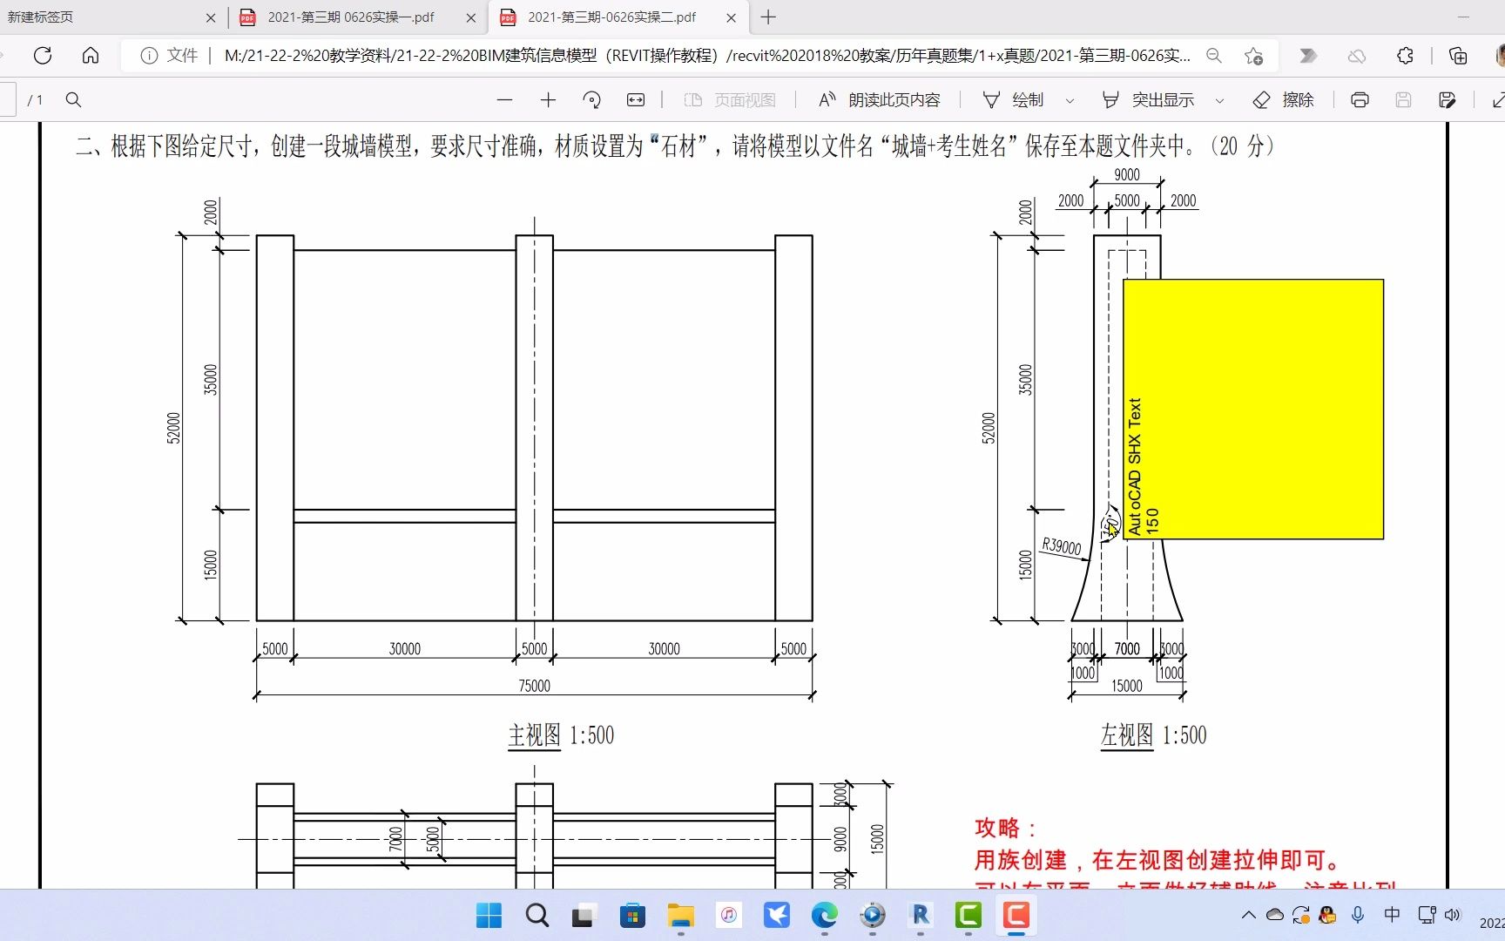Open the in-document search magnifier
This screenshot has height=941, width=1505.
point(73,99)
